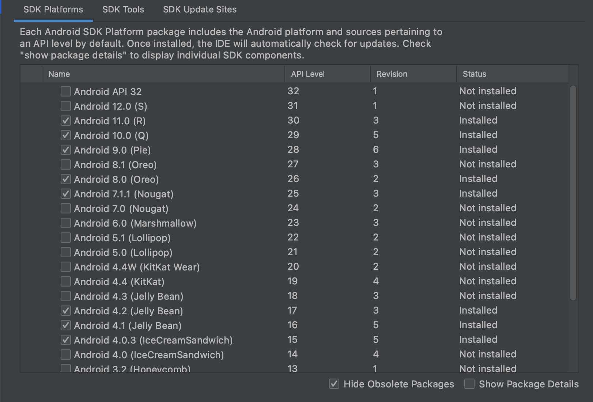This screenshot has width=593, height=402.
Task: Uncheck Android 4.2 (Jelly Bean)
Action: pyautogui.click(x=66, y=311)
